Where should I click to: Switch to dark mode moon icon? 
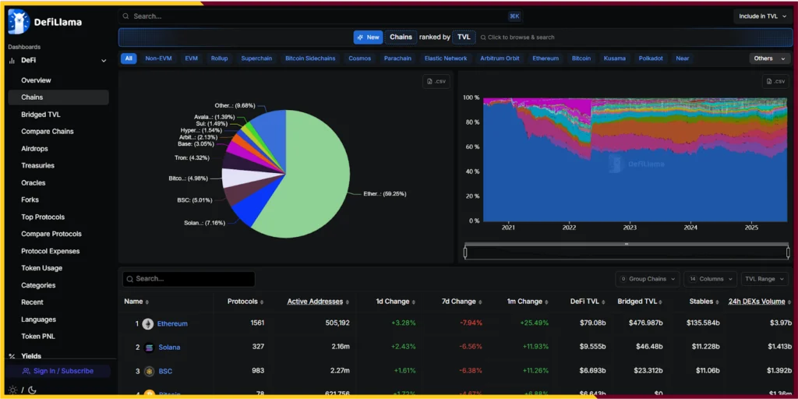[32, 390]
